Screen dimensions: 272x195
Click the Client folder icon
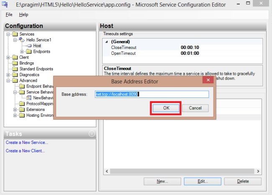click(x=15, y=57)
